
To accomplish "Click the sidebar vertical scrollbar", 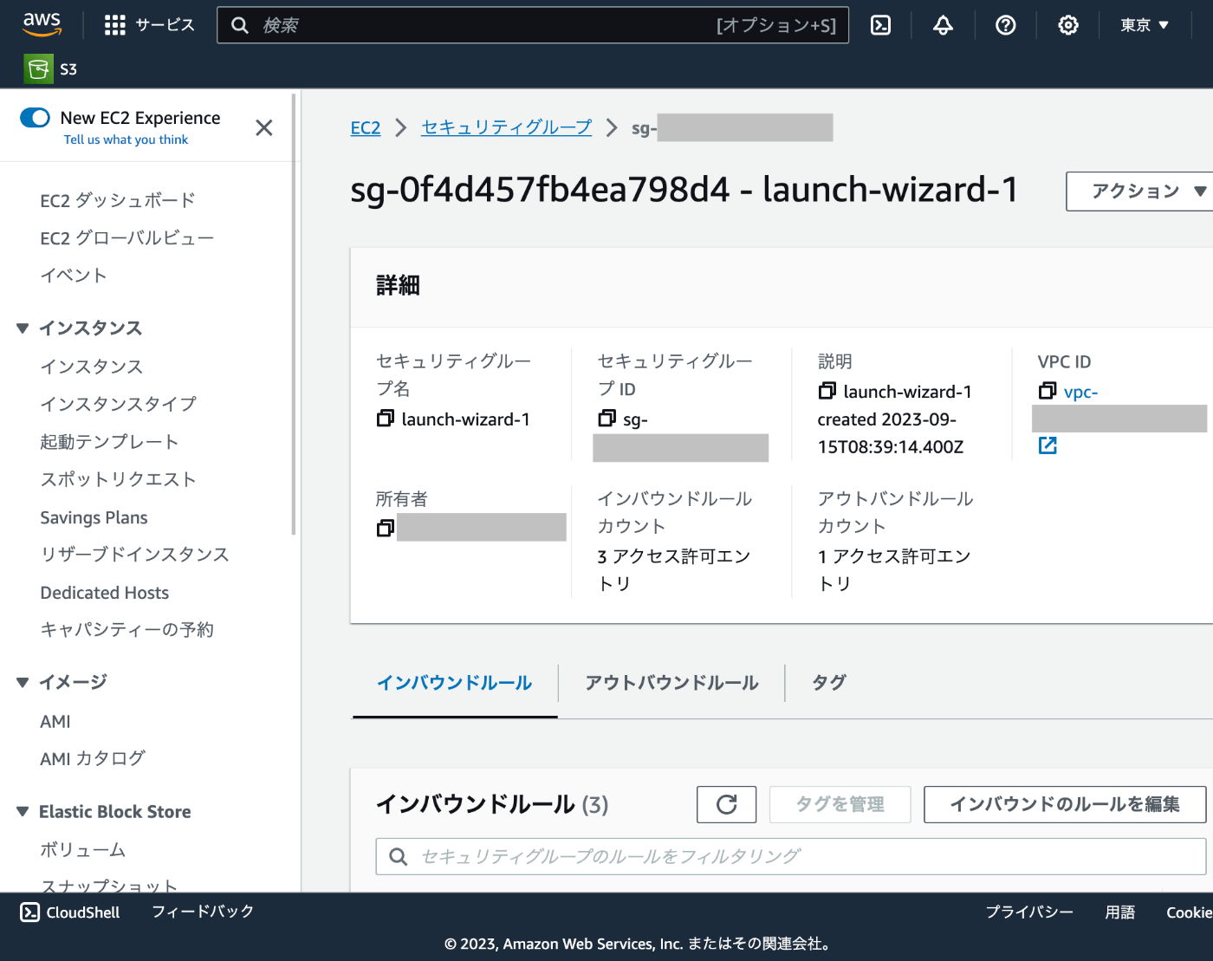I will click(295, 315).
